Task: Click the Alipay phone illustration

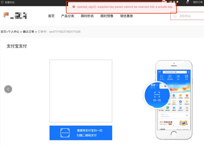Action: [x=174, y=100]
